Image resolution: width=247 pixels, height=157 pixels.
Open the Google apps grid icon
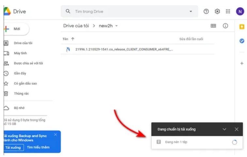point(228,11)
